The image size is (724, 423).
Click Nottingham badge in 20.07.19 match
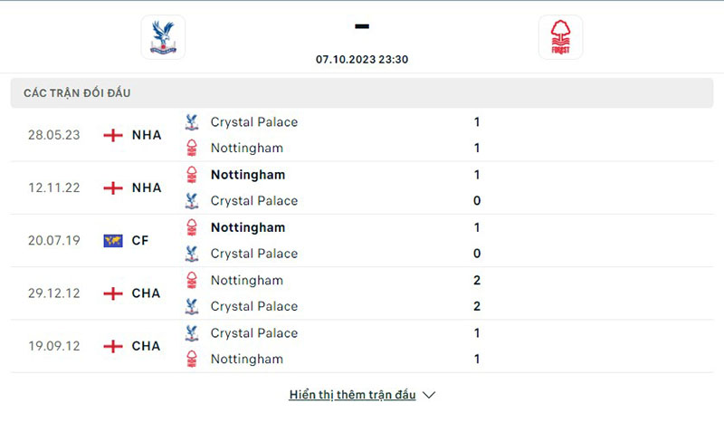coord(192,227)
